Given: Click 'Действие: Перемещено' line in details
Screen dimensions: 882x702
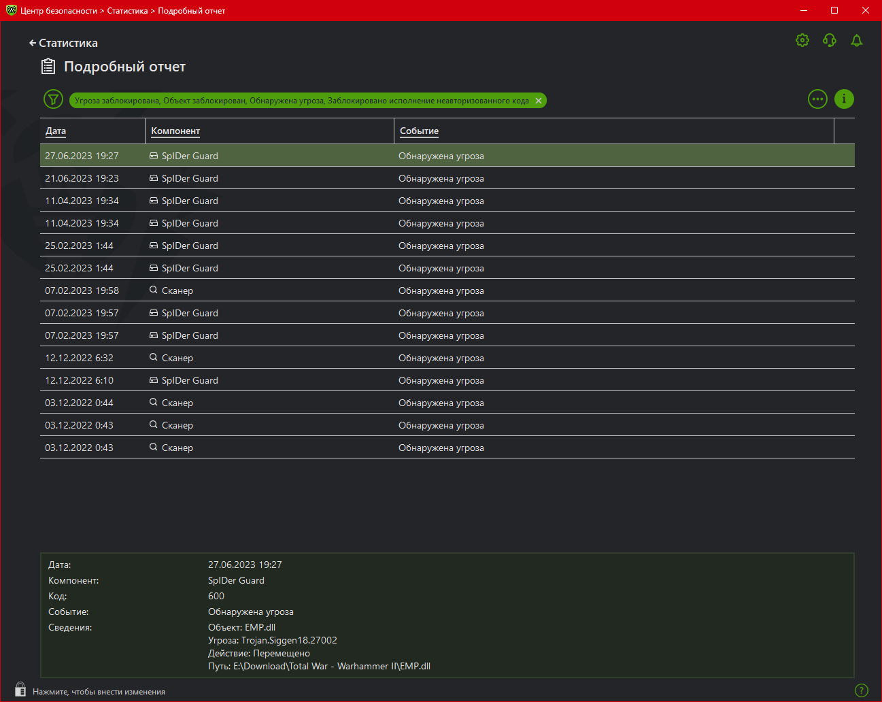Looking at the screenshot, I should tap(259, 653).
